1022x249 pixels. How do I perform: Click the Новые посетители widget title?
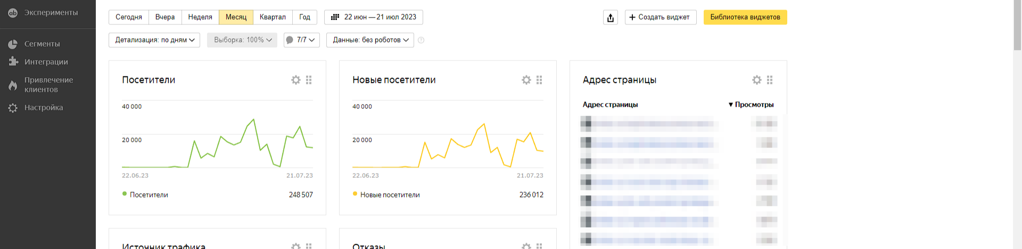[394, 80]
